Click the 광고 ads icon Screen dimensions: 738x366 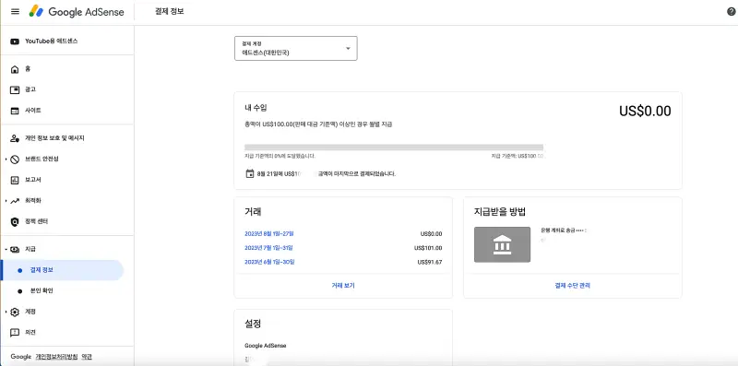tap(15, 89)
